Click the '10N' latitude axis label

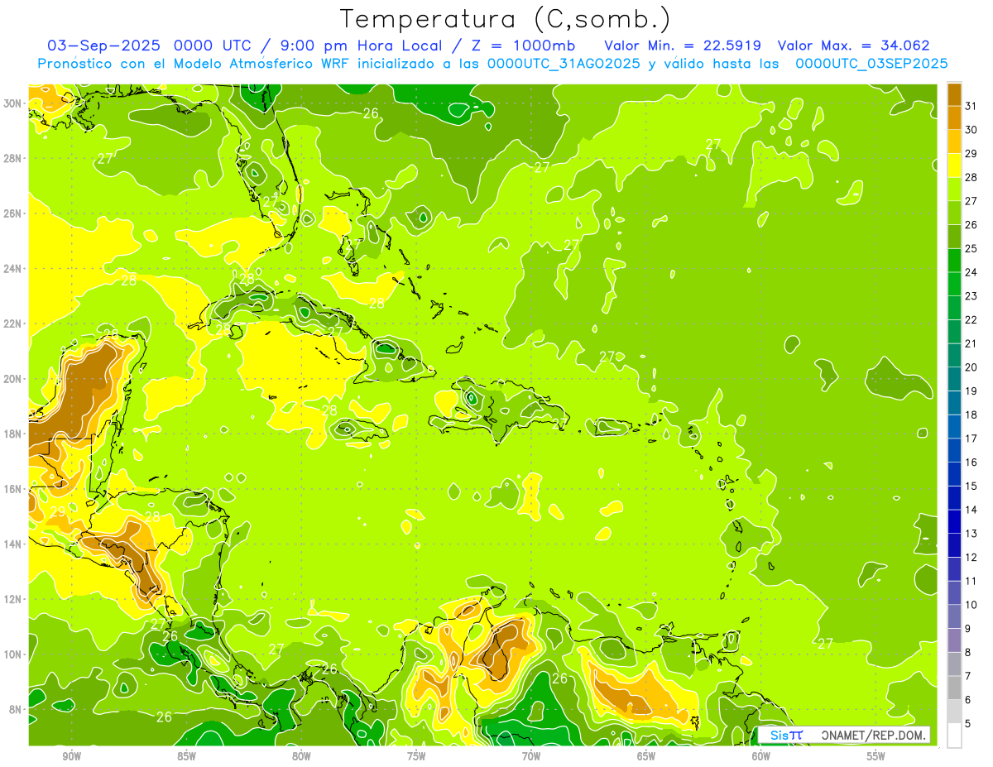[13, 654]
